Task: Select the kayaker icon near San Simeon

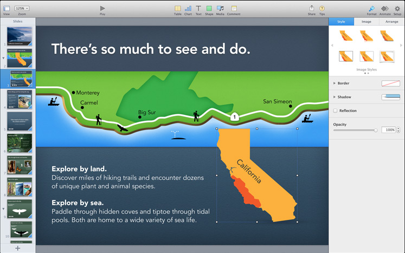Action: 307,118
